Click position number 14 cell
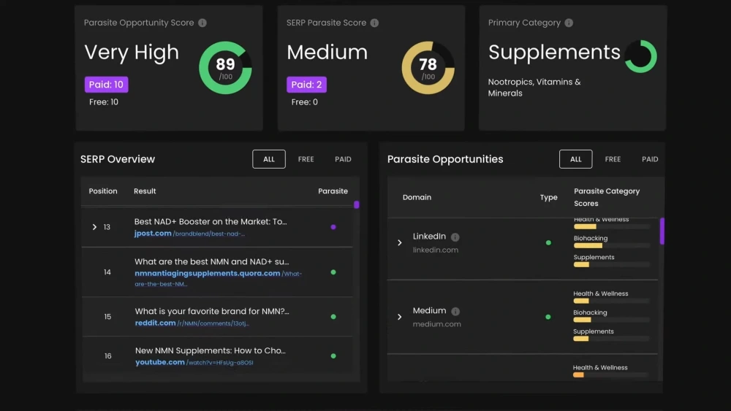This screenshot has height=411, width=731. (107, 272)
